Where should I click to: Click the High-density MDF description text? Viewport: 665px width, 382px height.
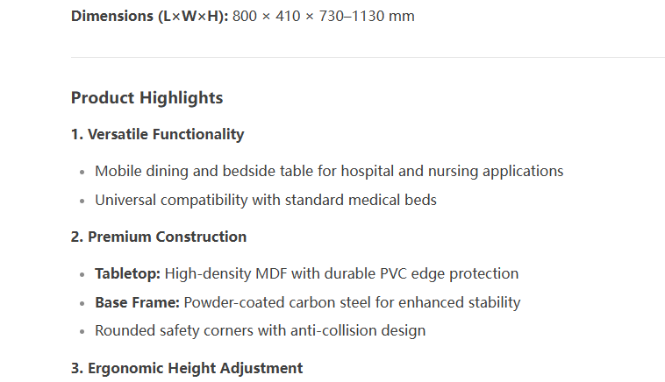click(341, 274)
